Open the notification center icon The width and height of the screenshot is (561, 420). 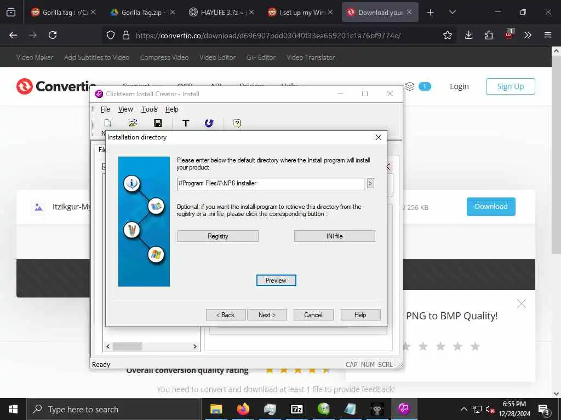(x=544, y=409)
